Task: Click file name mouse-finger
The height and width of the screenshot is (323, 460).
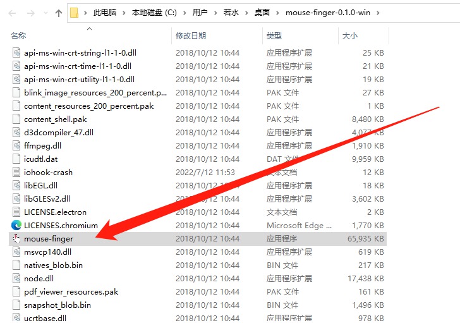Action: [x=49, y=239]
